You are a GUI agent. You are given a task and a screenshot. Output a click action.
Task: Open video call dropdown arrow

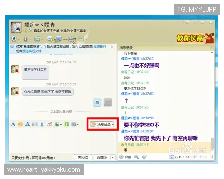pyautogui.click(x=19, y=39)
